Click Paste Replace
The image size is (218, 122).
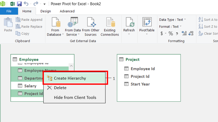point(29,26)
